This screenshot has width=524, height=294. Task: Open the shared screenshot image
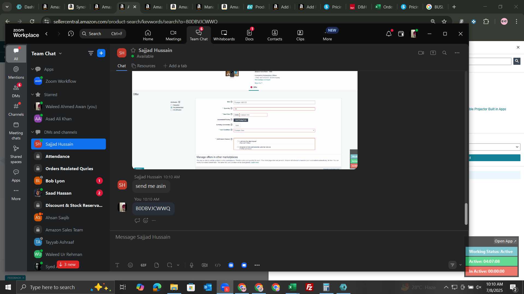coord(245,120)
